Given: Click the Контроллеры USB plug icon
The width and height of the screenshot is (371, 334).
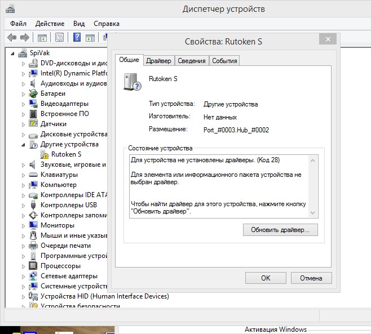Looking at the screenshot, I should [x=33, y=205].
